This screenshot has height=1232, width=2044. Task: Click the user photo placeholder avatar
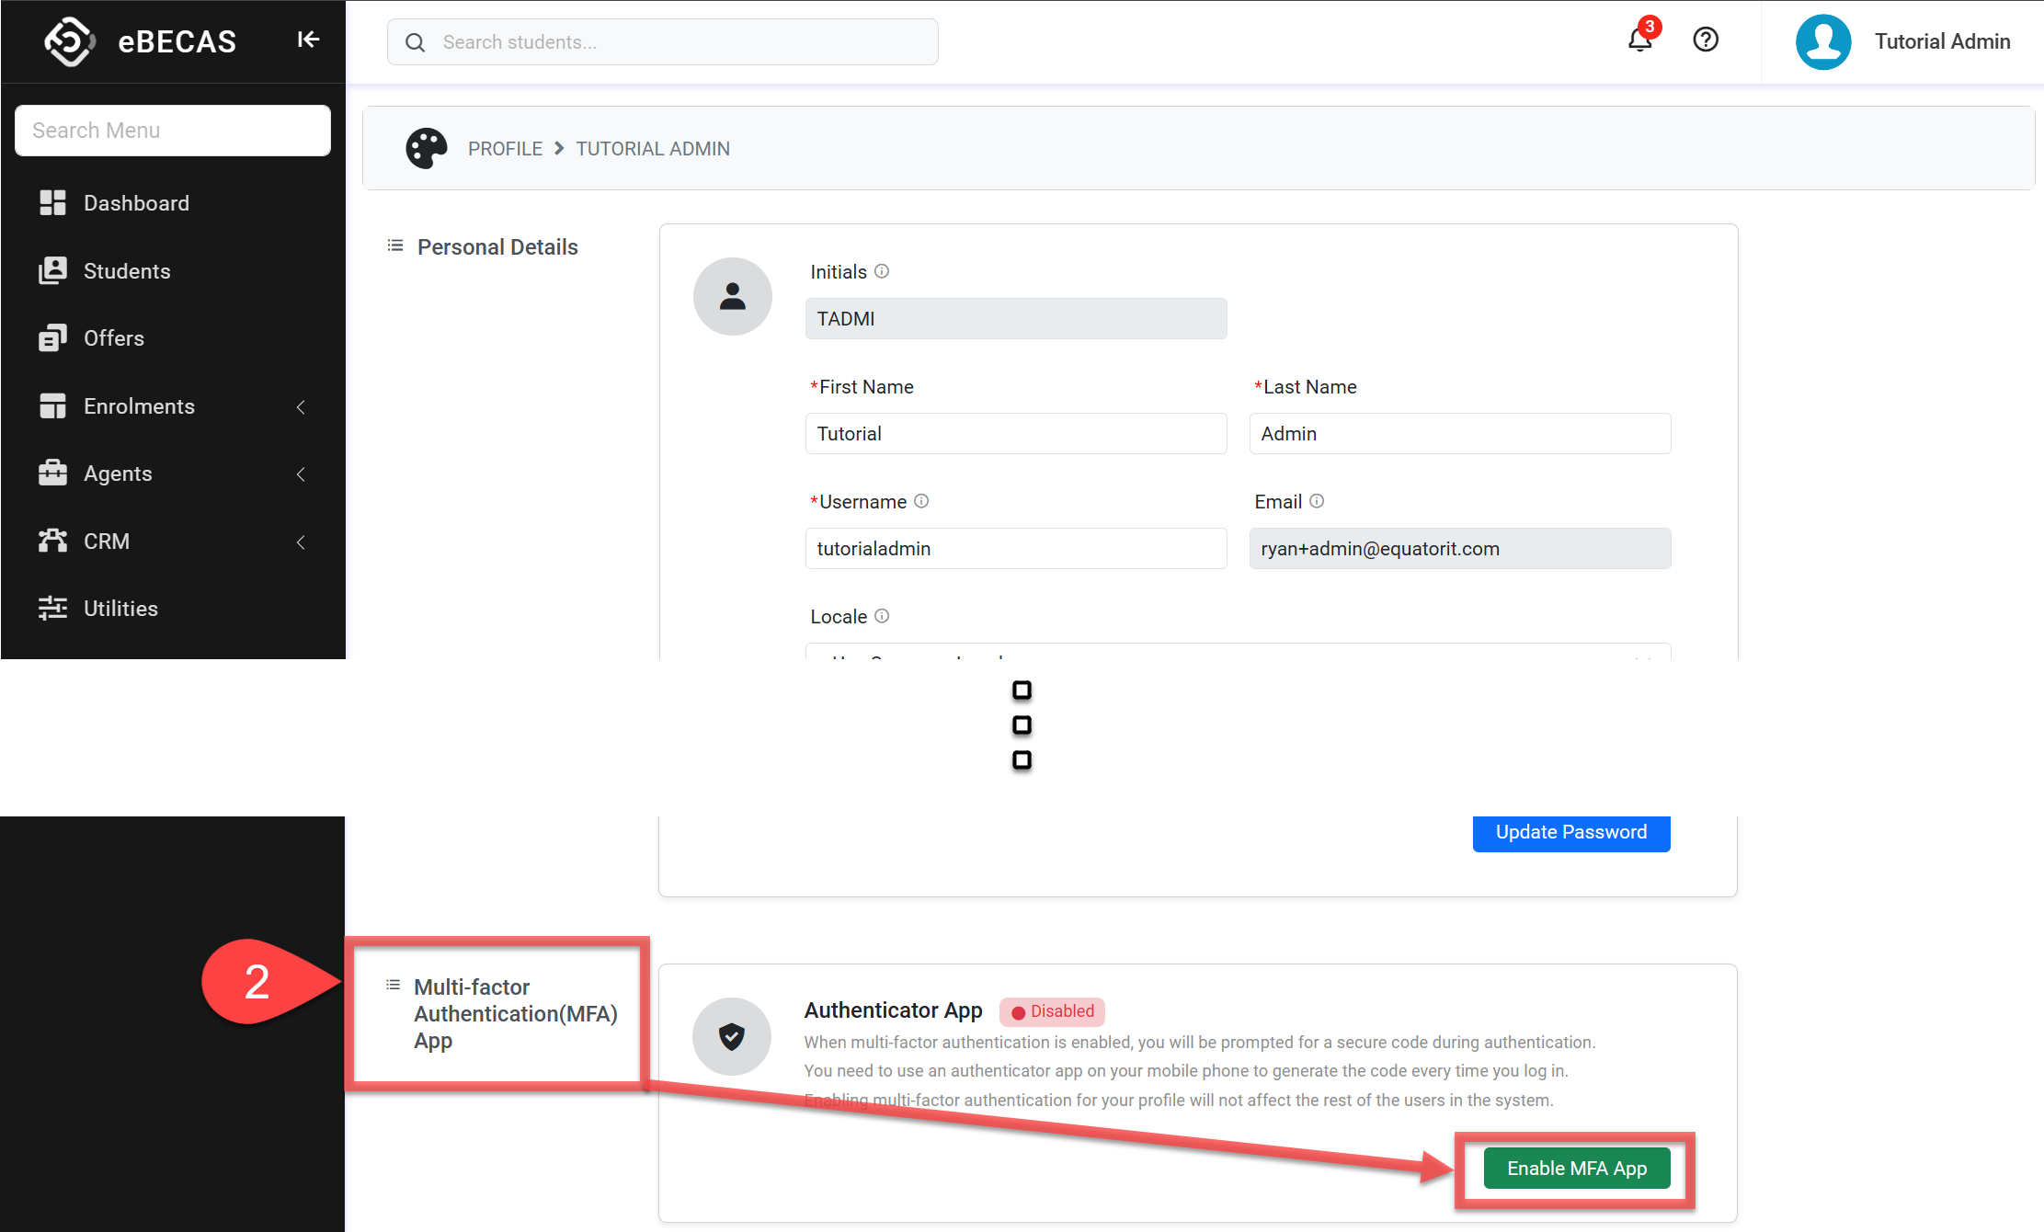[x=732, y=296]
